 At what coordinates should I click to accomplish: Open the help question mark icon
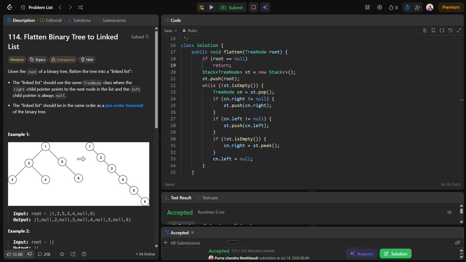tap(84, 254)
